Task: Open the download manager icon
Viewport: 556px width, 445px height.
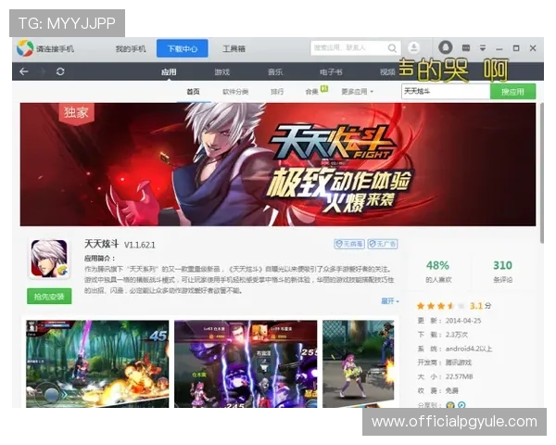Action: [x=414, y=47]
